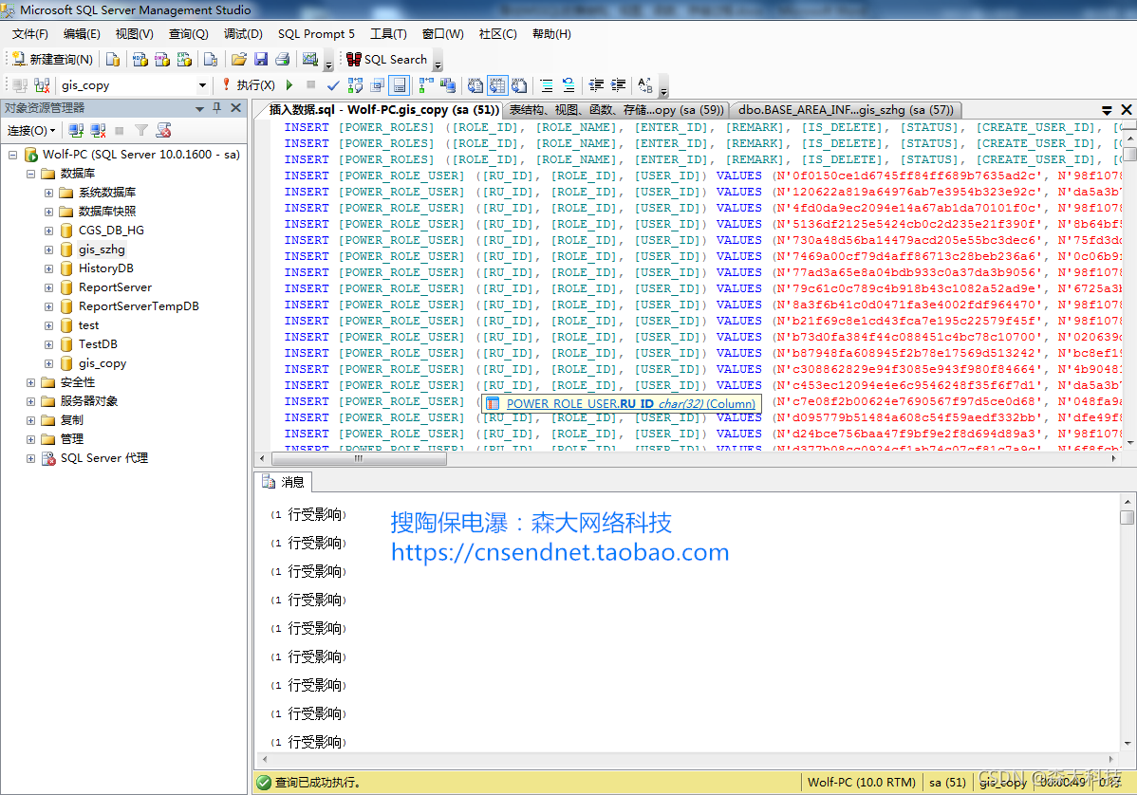1137x795 pixels.
Task: Parse the query with the blue checkmark
Action: point(333,85)
